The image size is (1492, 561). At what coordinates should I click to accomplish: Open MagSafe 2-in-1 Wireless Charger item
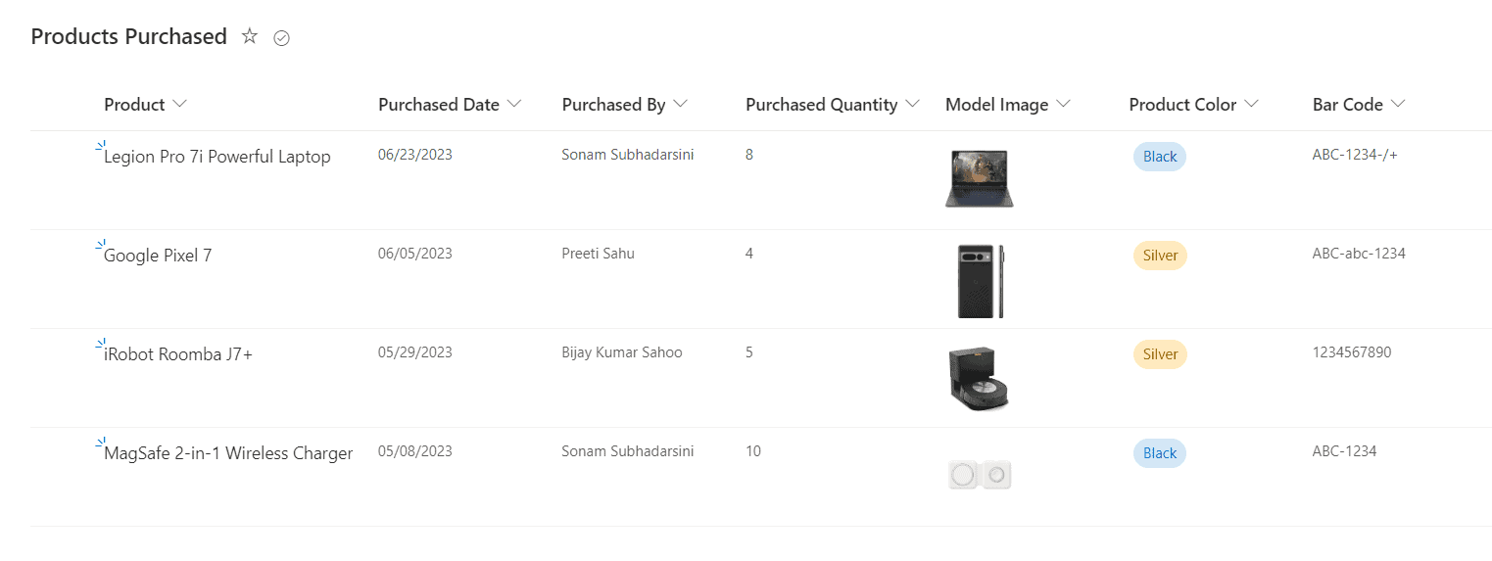pos(228,453)
